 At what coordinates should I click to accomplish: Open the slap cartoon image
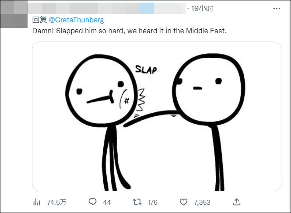tap(157, 116)
